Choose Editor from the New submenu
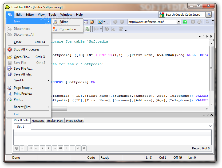Screen dimensions: 222x168 click(x=68, y=22)
